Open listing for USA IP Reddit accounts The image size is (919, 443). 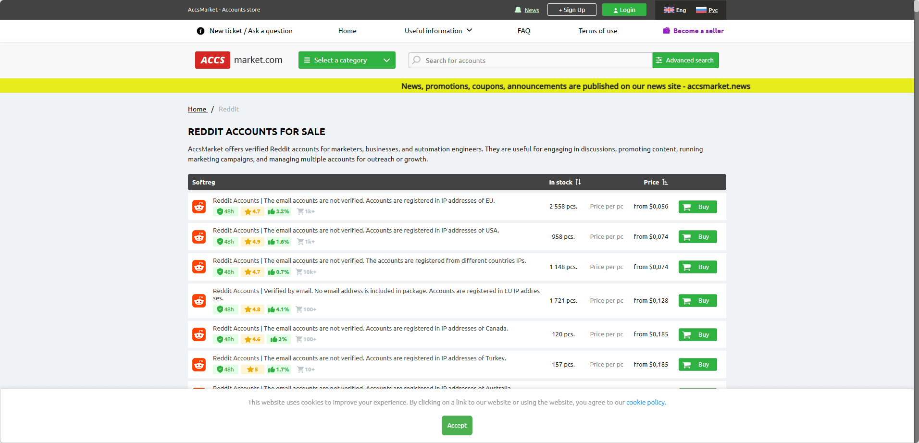[356, 230]
